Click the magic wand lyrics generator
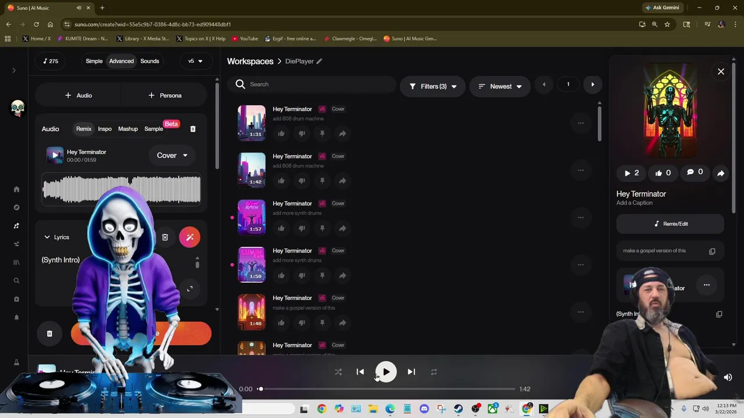The image size is (744, 418). [x=189, y=237]
